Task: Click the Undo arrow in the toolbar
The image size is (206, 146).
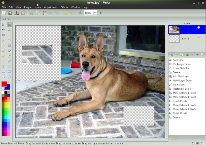Action: click(x=66, y=13)
